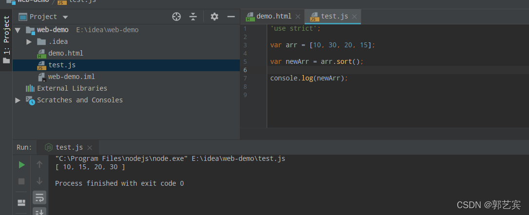Select demo.html in the project tree
529x215 pixels.
(65, 53)
